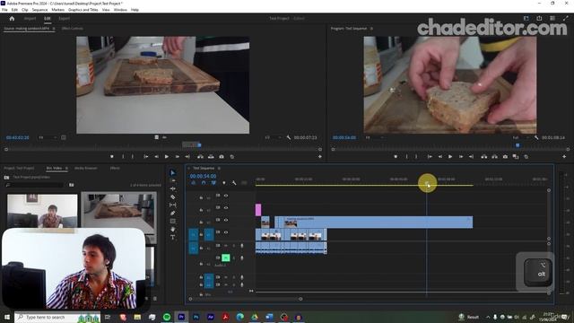The width and height of the screenshot is (574, 323).
Task: Click Add Marker in Source monitor transport
Action: click(111, 157)
